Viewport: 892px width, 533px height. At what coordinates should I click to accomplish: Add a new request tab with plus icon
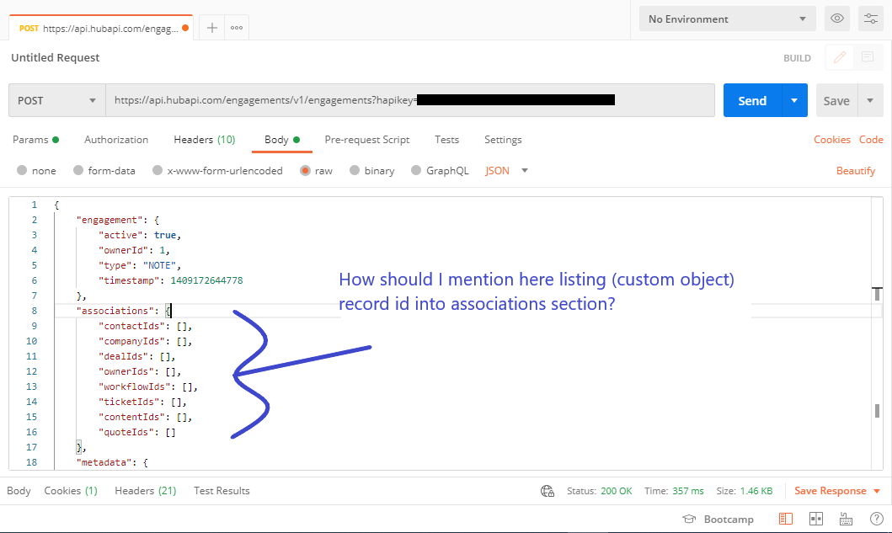(212, 28)
